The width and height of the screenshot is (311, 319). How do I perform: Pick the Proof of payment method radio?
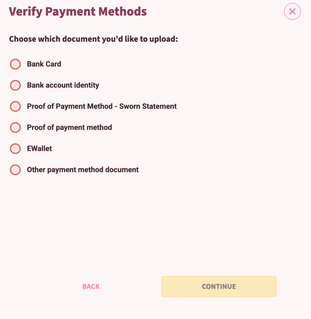[x=15, y=128]
